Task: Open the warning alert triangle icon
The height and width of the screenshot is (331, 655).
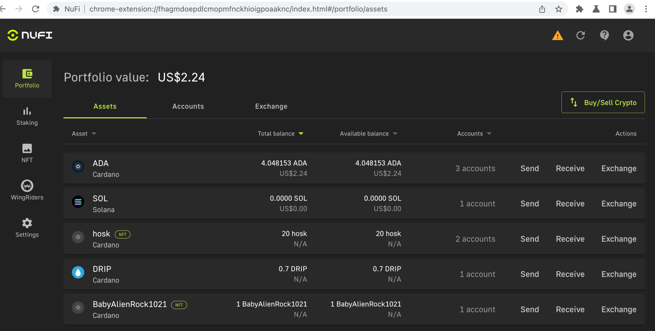Action: 558,36
